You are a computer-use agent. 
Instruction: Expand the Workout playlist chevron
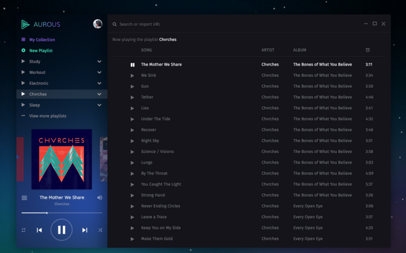(x=100, y=73)
